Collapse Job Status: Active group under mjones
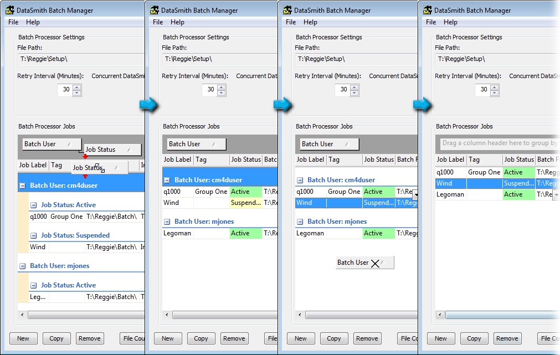This screenshot has width=560, height=355. click(33, 285)
